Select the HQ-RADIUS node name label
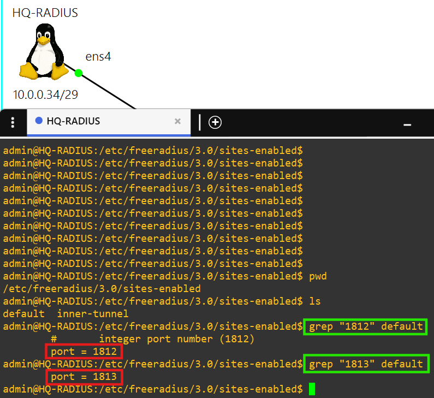 45,13
